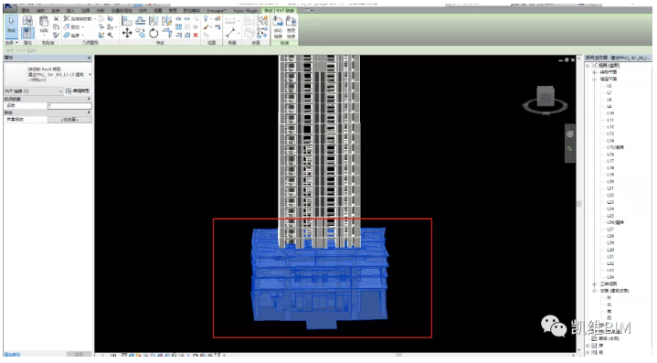
Task: Open the 结构 ribbon tab
Action: pyautogui.click(x=40, y=10)
